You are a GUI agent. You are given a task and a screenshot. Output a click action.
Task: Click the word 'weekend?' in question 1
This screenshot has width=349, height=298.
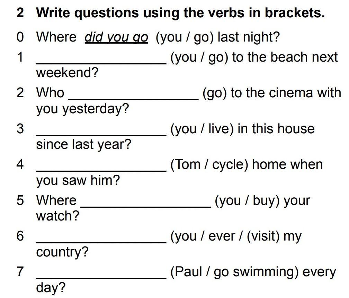[67, 73]
